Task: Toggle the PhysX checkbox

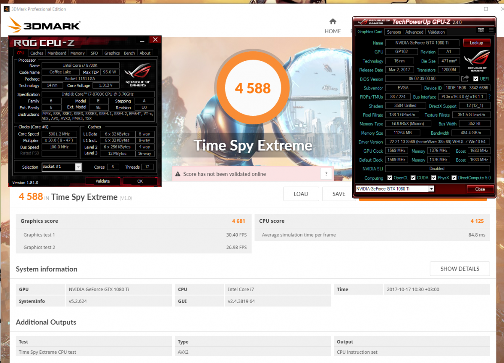Action: pyautogui.click(x=434, y=178)
